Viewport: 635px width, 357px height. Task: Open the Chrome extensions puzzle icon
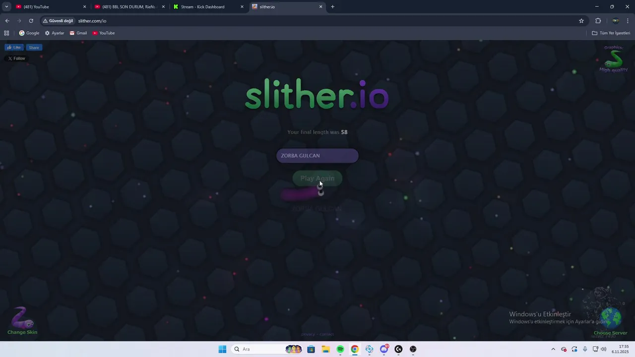(598, 21)
